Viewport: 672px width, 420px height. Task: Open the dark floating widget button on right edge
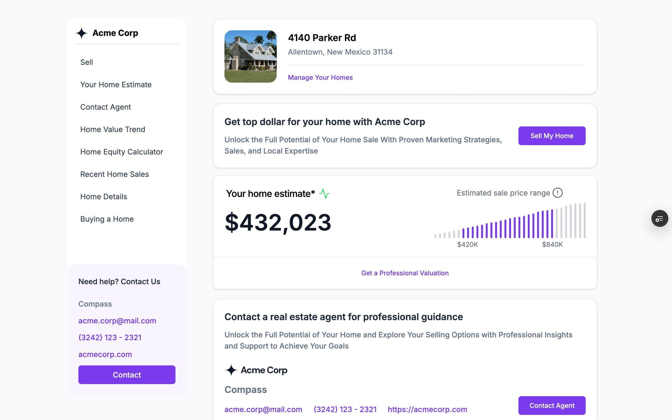[x=660, y=218]
